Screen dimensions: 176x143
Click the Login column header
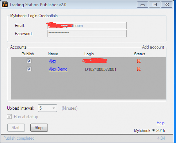click(89, 54)
